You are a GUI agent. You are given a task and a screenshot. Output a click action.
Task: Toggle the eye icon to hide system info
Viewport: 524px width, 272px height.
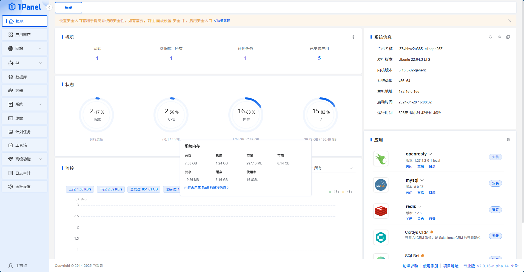pos(499,37)
